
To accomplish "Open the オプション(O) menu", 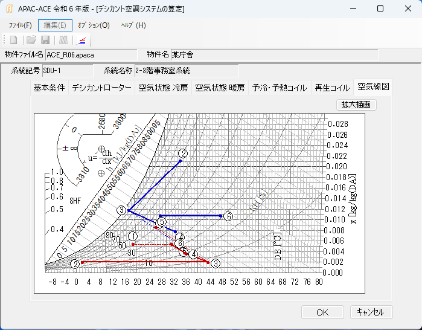I will 94,25.
